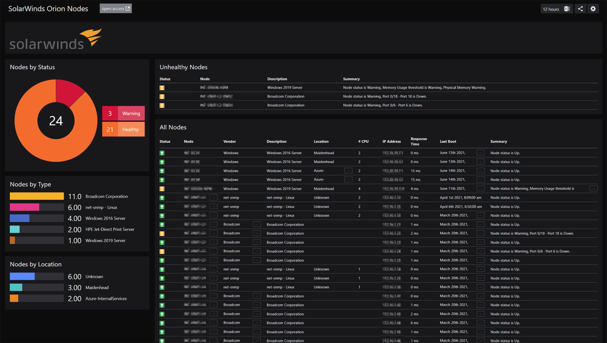Share the dashboard via share icon

pos(580,8)
